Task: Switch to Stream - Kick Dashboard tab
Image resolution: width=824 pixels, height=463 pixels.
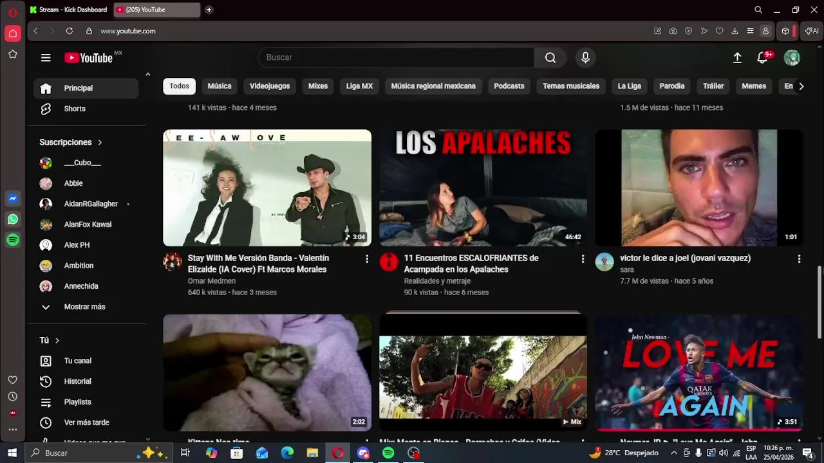Action: point(70,10)
